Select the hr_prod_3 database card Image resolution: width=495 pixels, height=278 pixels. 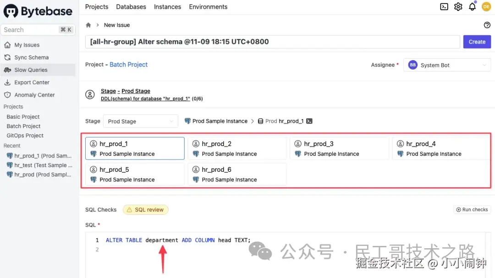(x=339, y=148)
